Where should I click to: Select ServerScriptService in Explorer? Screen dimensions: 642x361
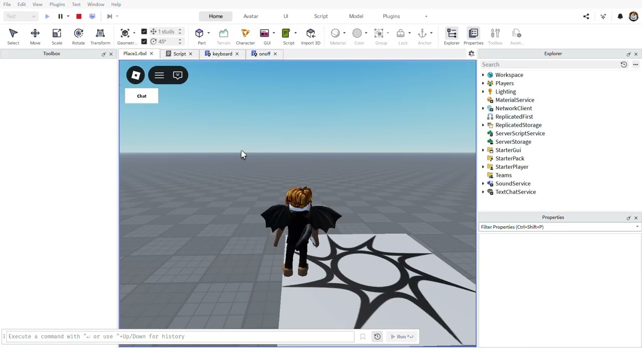(520, 133)
